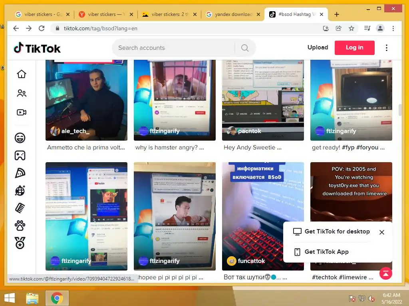Select the globe sparkle category icon
Screen dimensions: 409x306
pos(20,190)
